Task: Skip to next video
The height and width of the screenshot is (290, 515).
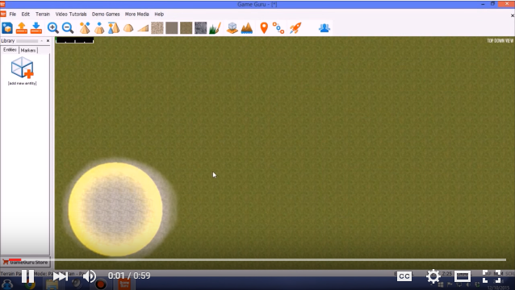Action: point(60,276)
